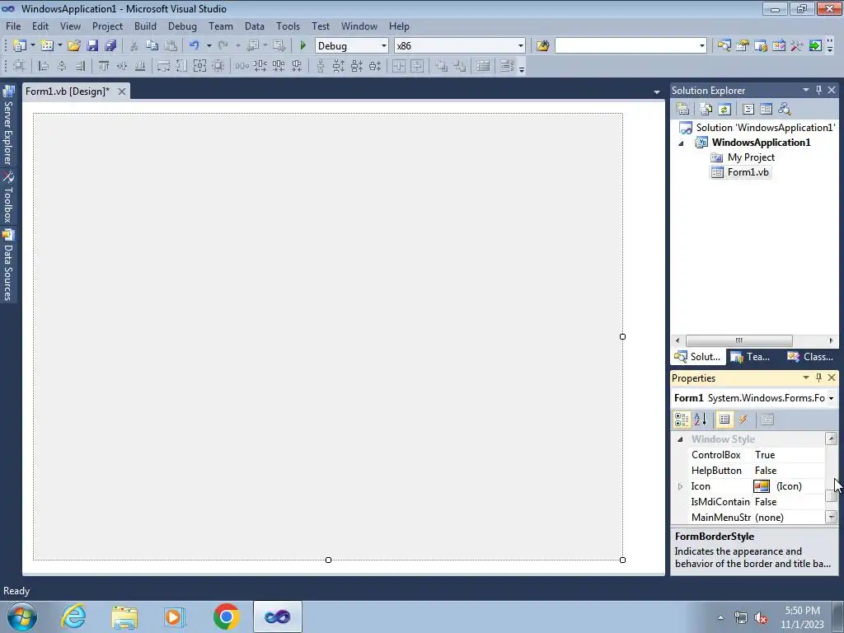
Task: Click the Make Same Height icon
Action: coord(181,66)
